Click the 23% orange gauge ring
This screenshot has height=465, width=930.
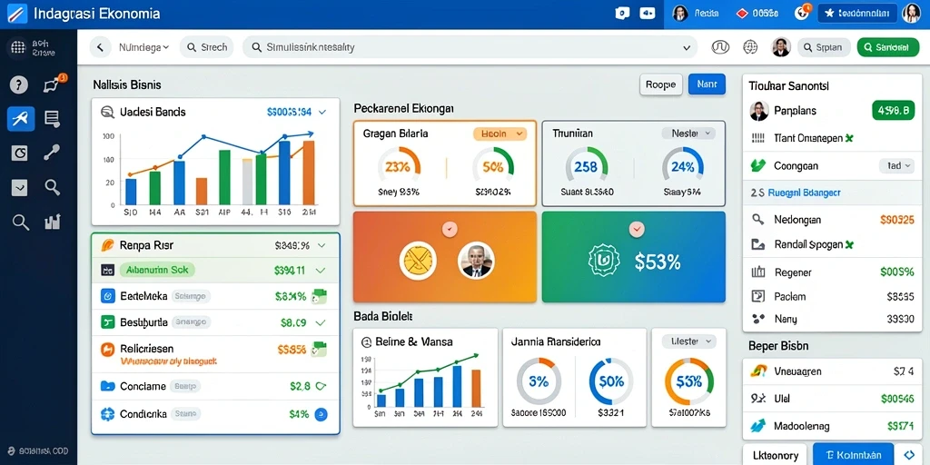pyautogui.click(x=398, y=167)
